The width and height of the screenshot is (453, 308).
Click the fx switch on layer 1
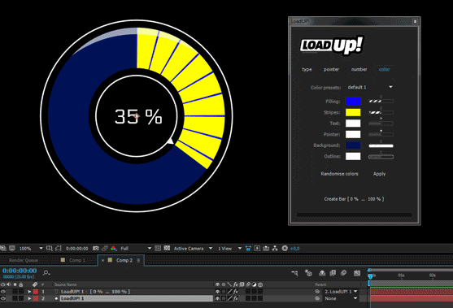(236, 292)
